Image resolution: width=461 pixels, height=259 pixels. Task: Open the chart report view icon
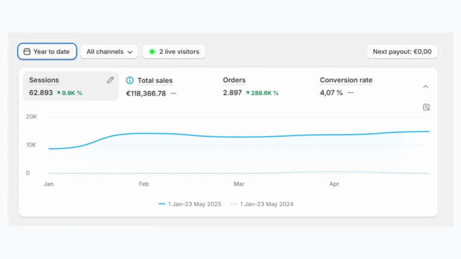coord(426,107)
